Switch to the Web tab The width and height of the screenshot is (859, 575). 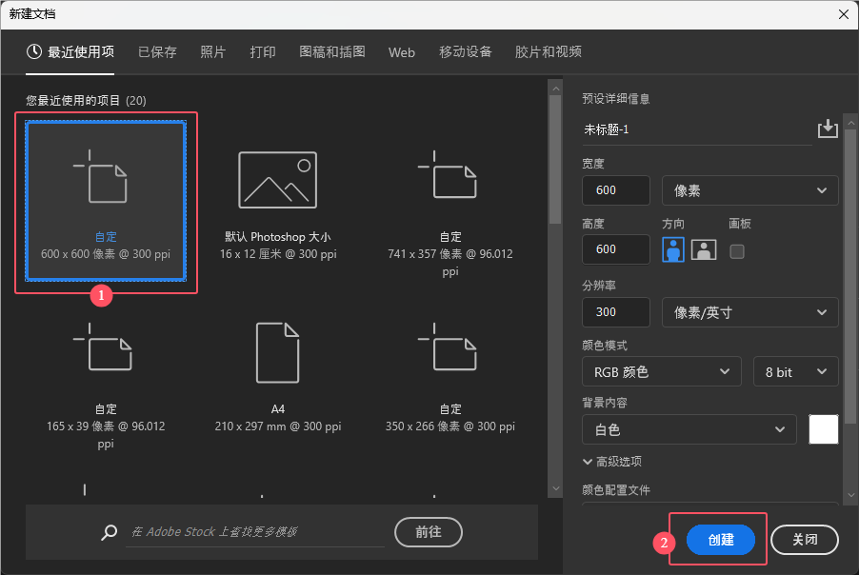pyautogui.click(x=402, y=52)
